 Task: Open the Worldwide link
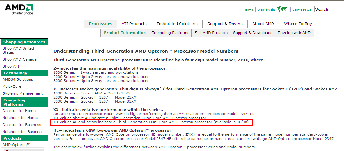pyautogui.click(x=266, y=10)
